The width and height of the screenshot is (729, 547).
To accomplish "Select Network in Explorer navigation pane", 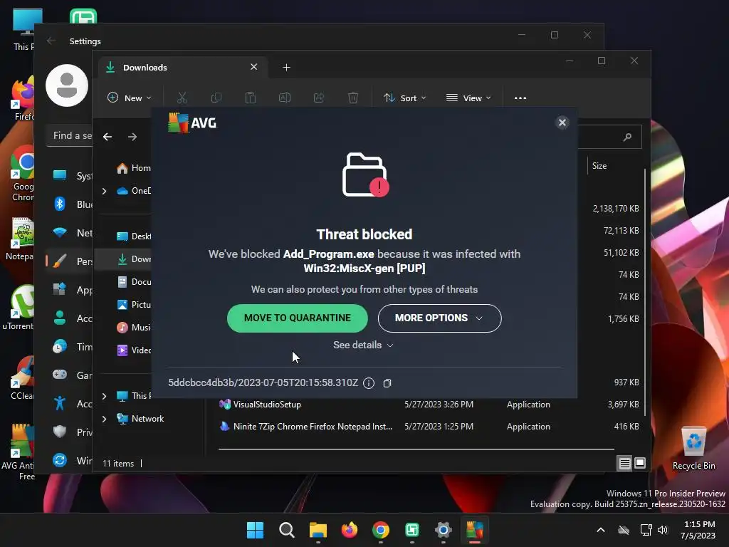I will pyautogui.click(x=140, y=419).
